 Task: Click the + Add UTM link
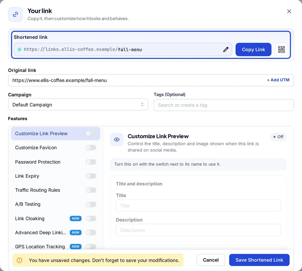[x=278, y=80]
